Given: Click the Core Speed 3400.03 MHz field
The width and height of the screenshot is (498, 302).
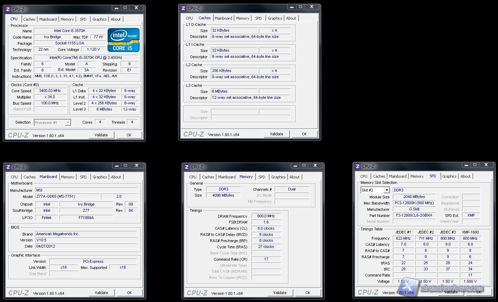Looking at the screenshot, I should tap(50, 91).
